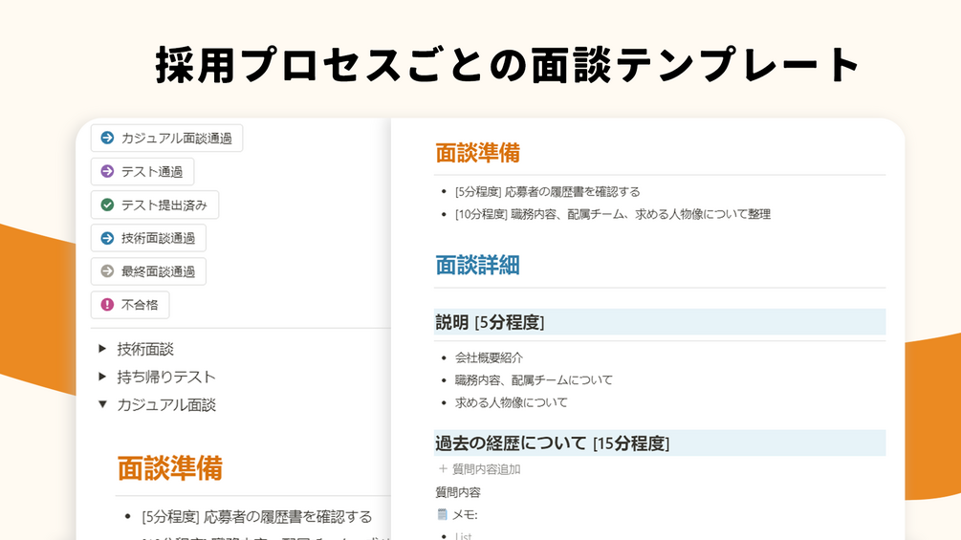
Task: Click the purple arrow icon on テスト通過
Action: click(107, 172)
